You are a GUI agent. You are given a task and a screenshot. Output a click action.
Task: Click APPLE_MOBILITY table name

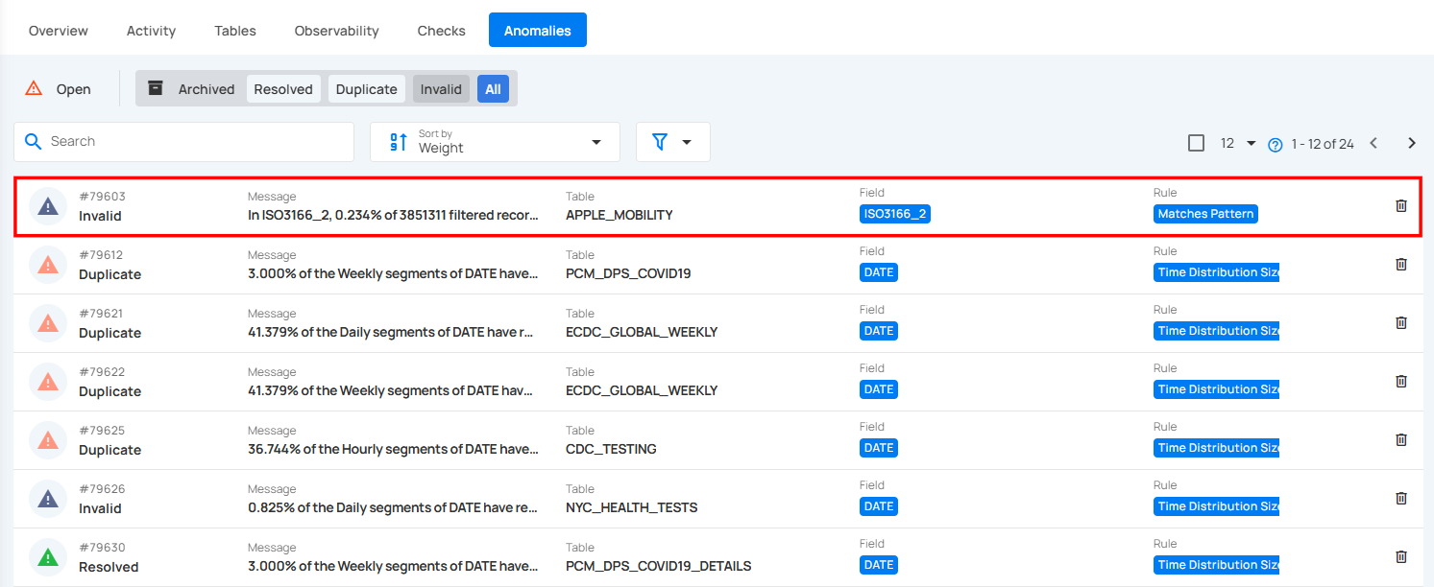tap(620, 215)
